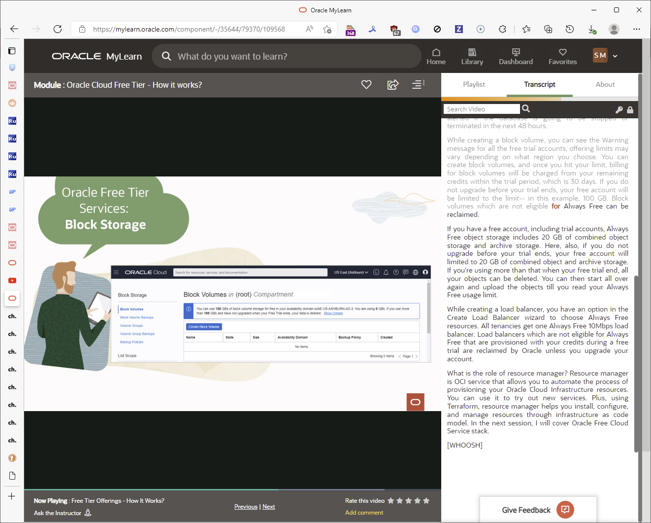Seek using the video progress bar
Screen dimensions: 651x523
point(232,489)
